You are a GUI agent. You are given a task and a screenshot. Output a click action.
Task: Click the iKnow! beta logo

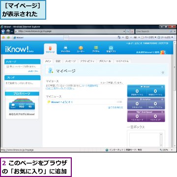point(19,49)
